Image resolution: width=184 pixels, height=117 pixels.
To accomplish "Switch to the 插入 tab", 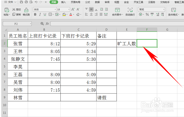I will coord(63,2).
